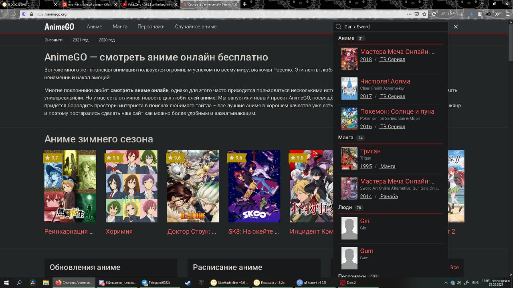
Task: Open Чистюля! Аояма search result
Action: pyautogui.click(x=385, y=81)
